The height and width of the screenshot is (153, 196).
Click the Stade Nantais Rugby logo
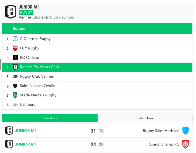tap(15, 95)
